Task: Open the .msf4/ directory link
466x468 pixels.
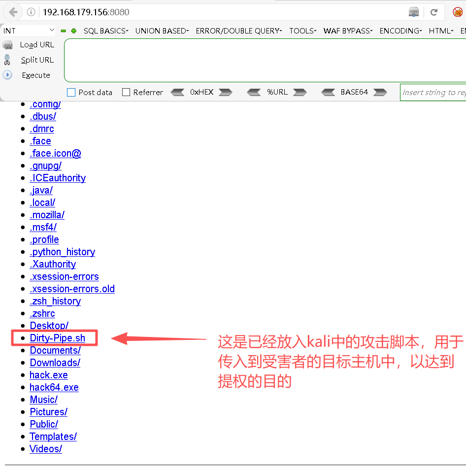Action: [x=43, y=228]
